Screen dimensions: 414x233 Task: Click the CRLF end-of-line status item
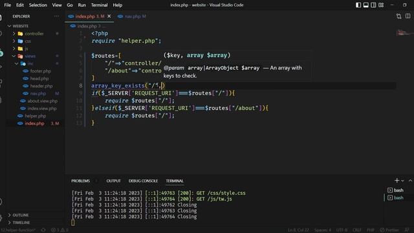coord(356,230)
